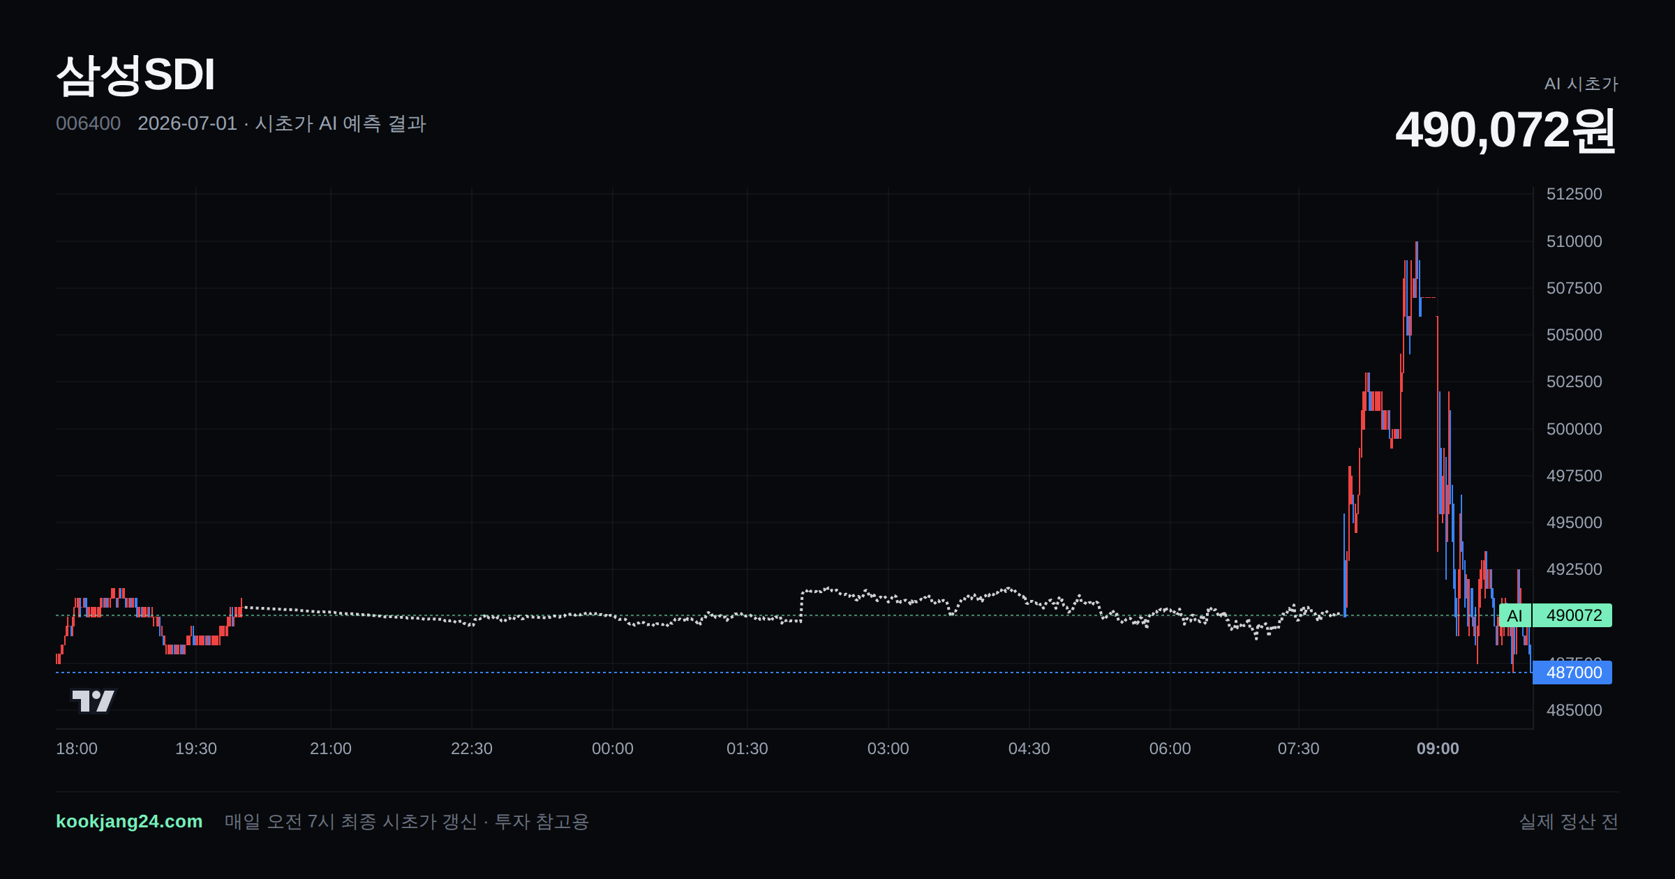Viewport: 1675px width, 879px height.
Task: Click the 500000 price axis value
Action: click(x=1574, y=429)
